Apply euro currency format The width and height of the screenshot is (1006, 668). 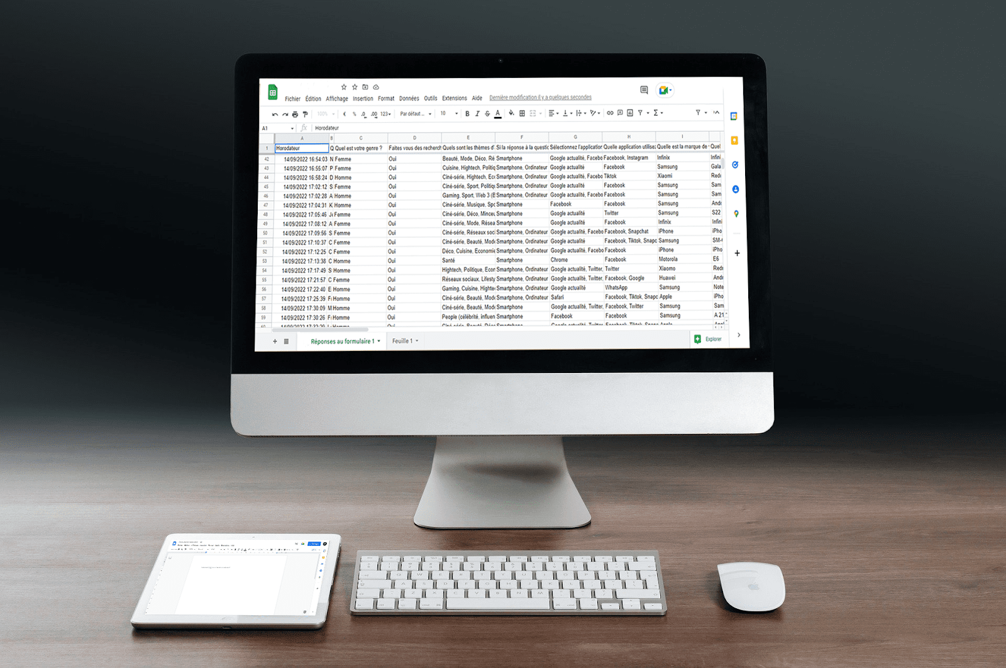345,114
